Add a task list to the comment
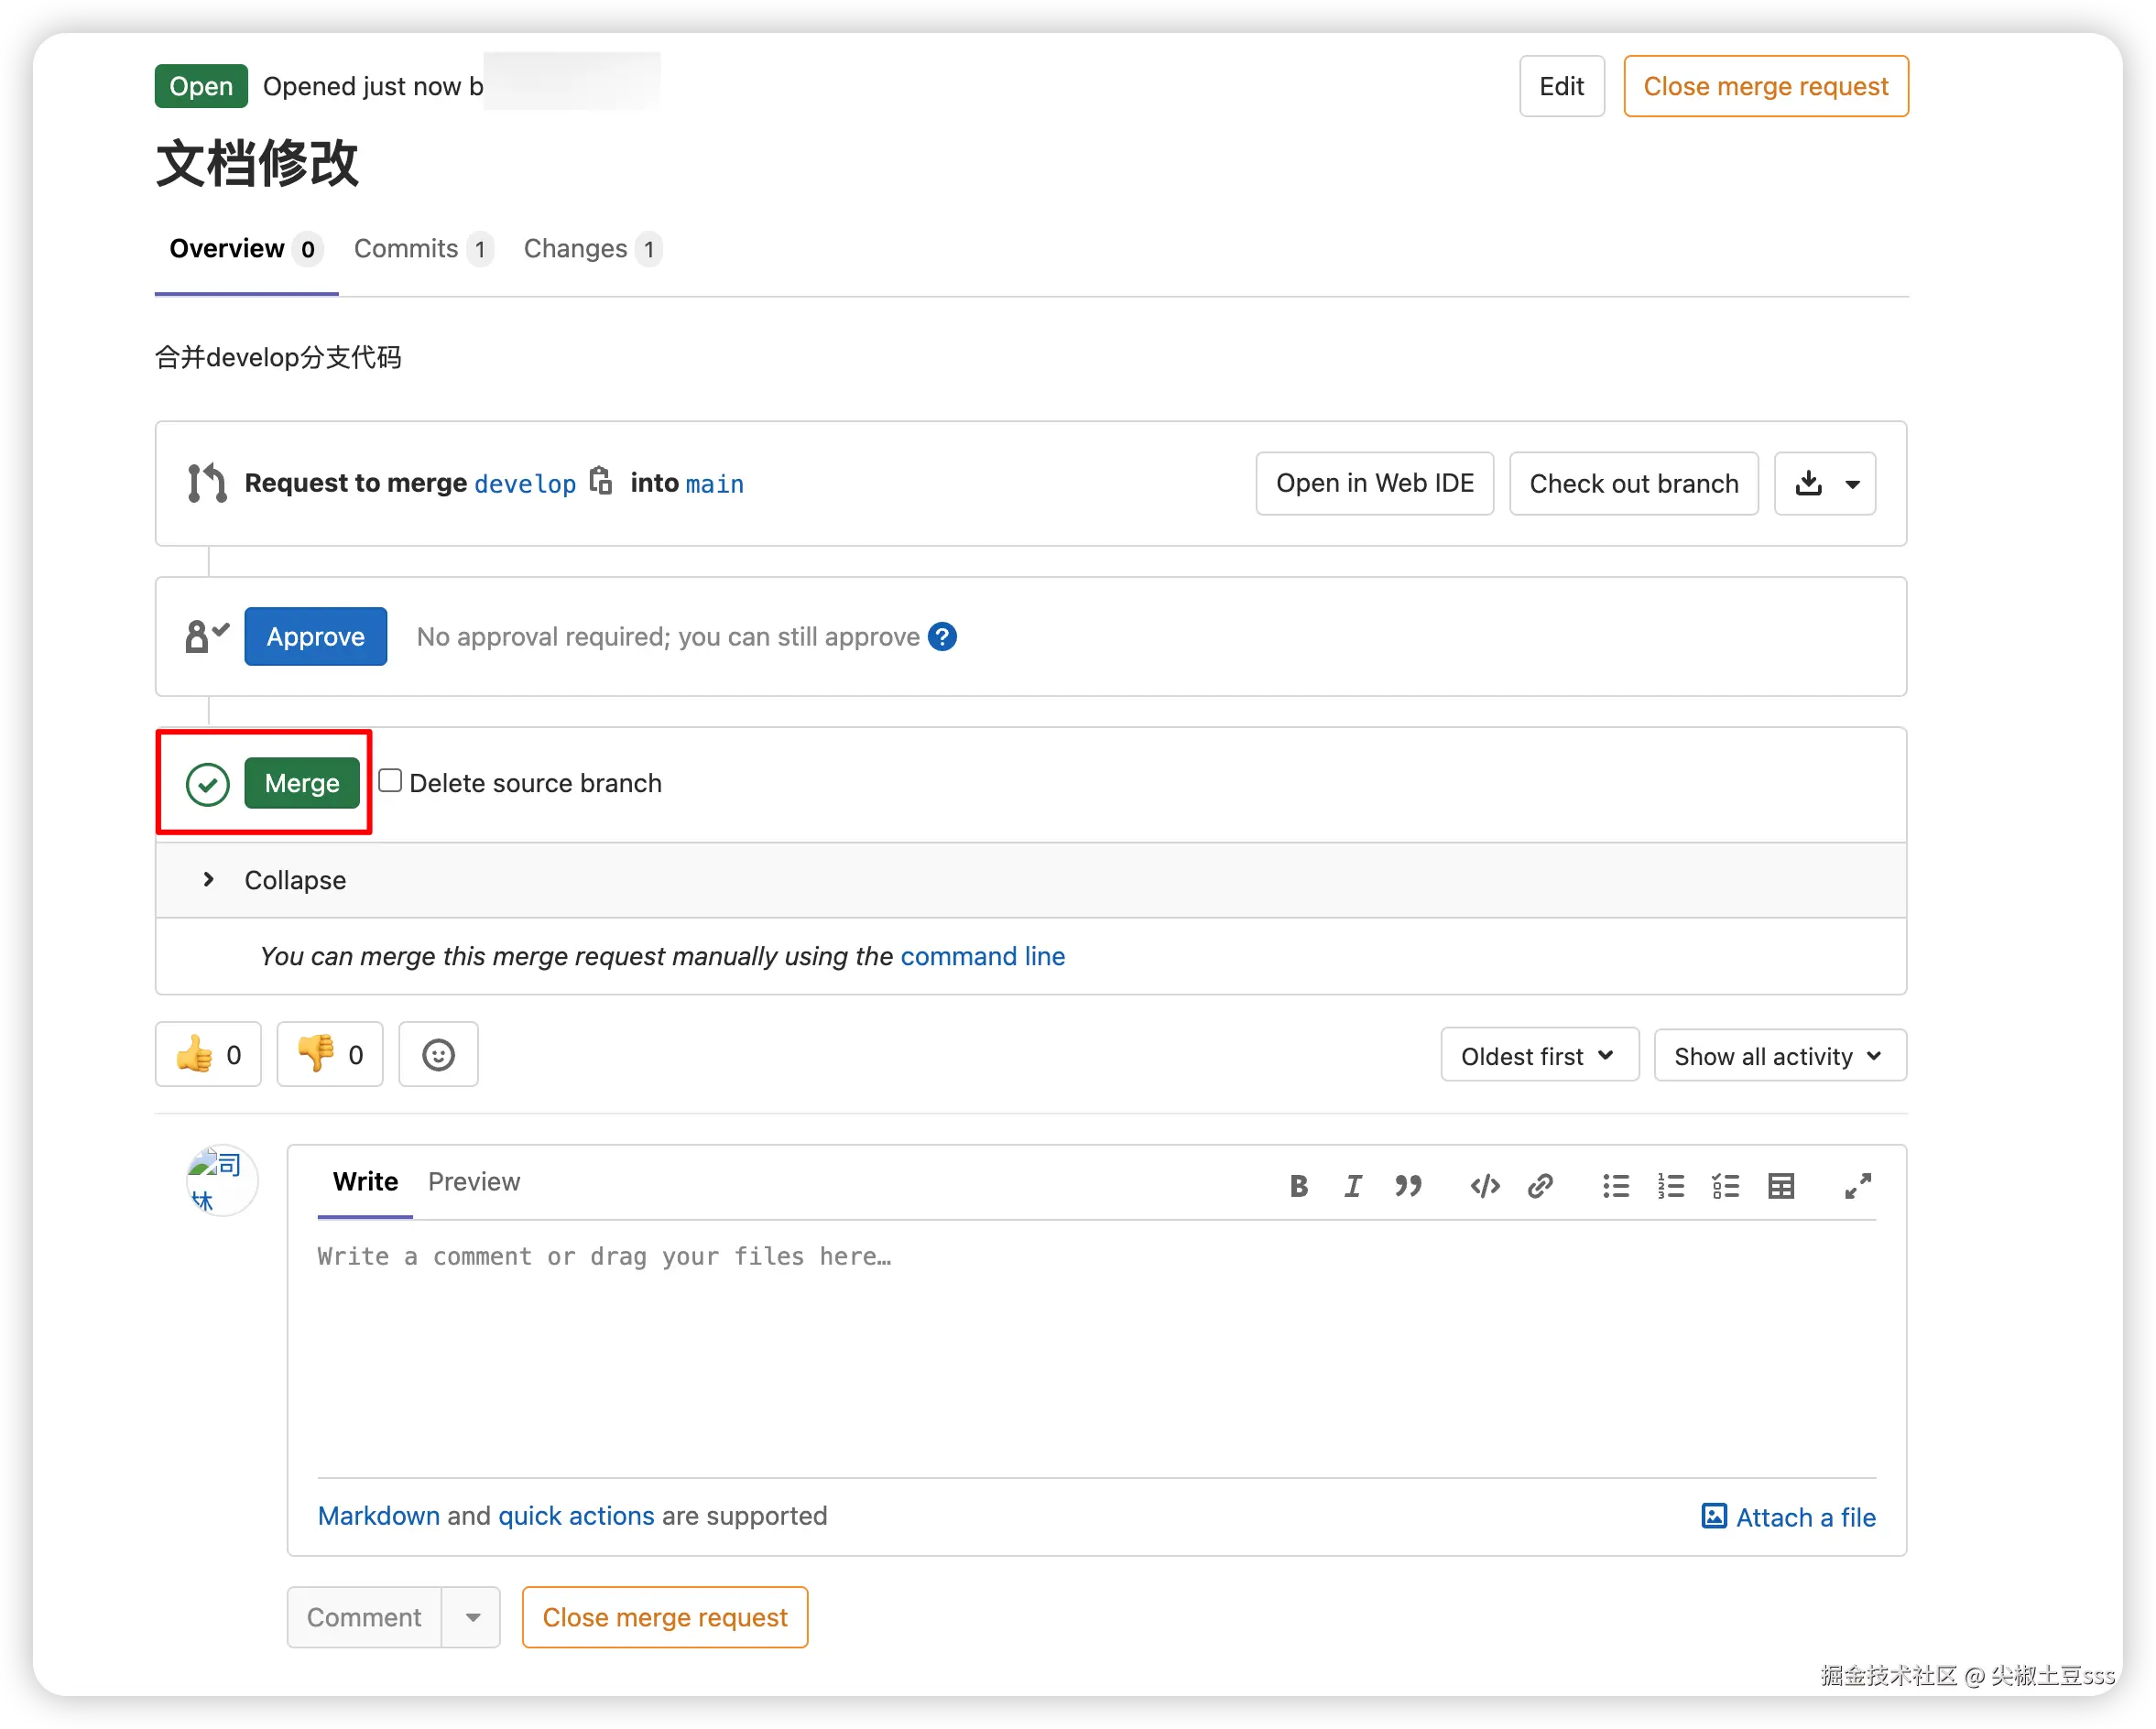The image size is (2156, 1729). pyautogui.click(x=1725, y=1186)
